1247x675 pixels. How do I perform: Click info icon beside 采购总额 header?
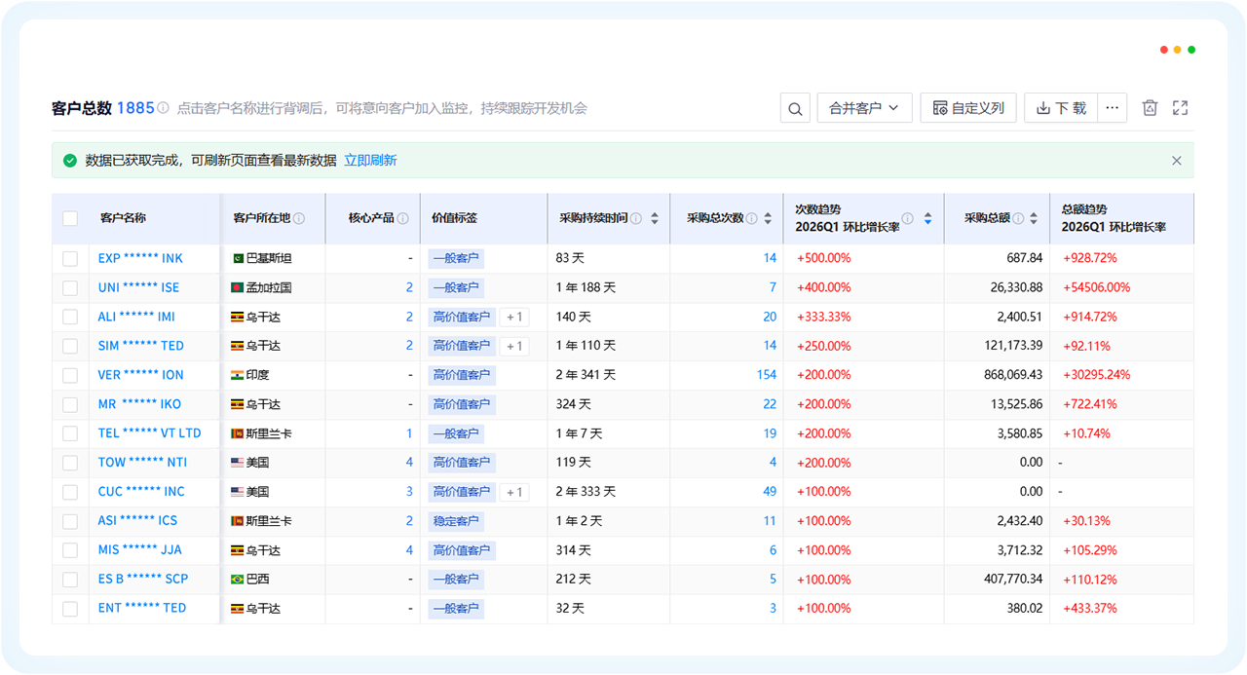[1018, 219]
